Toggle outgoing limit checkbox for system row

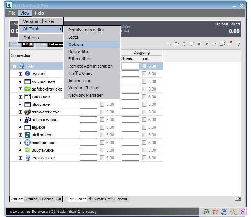coord(144,74)
